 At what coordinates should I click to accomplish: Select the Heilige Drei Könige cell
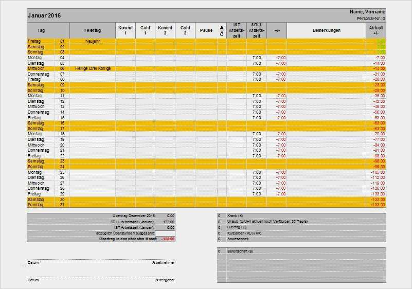point(93,68)
